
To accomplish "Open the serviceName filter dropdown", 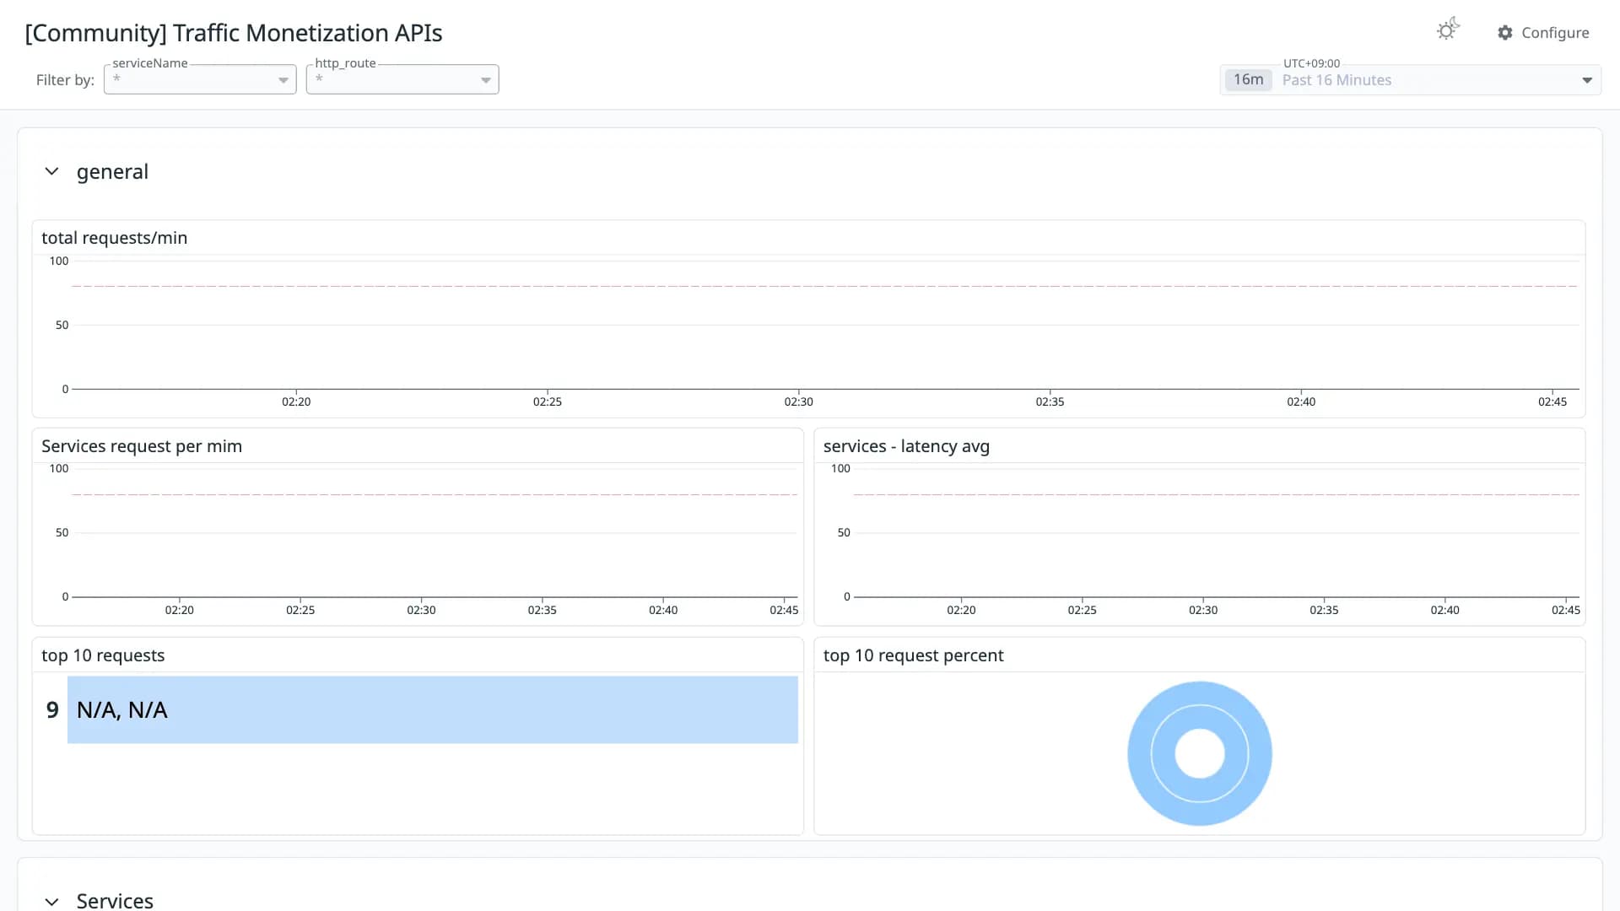I will pos(200,79).
